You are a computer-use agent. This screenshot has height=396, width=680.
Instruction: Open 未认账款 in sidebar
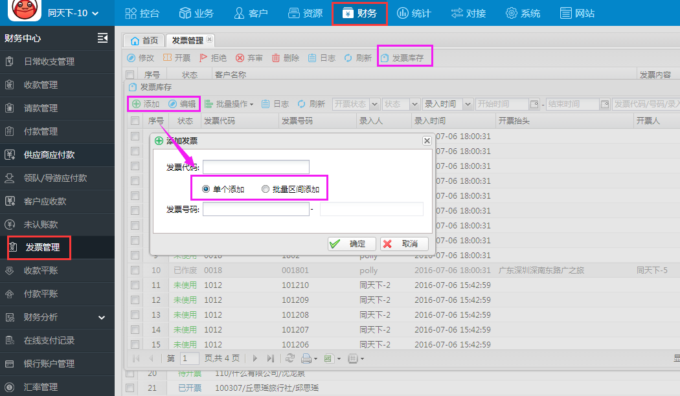[x=57, y=225]
